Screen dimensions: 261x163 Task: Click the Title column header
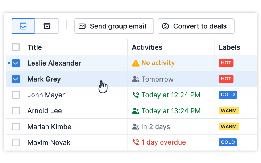35,47
